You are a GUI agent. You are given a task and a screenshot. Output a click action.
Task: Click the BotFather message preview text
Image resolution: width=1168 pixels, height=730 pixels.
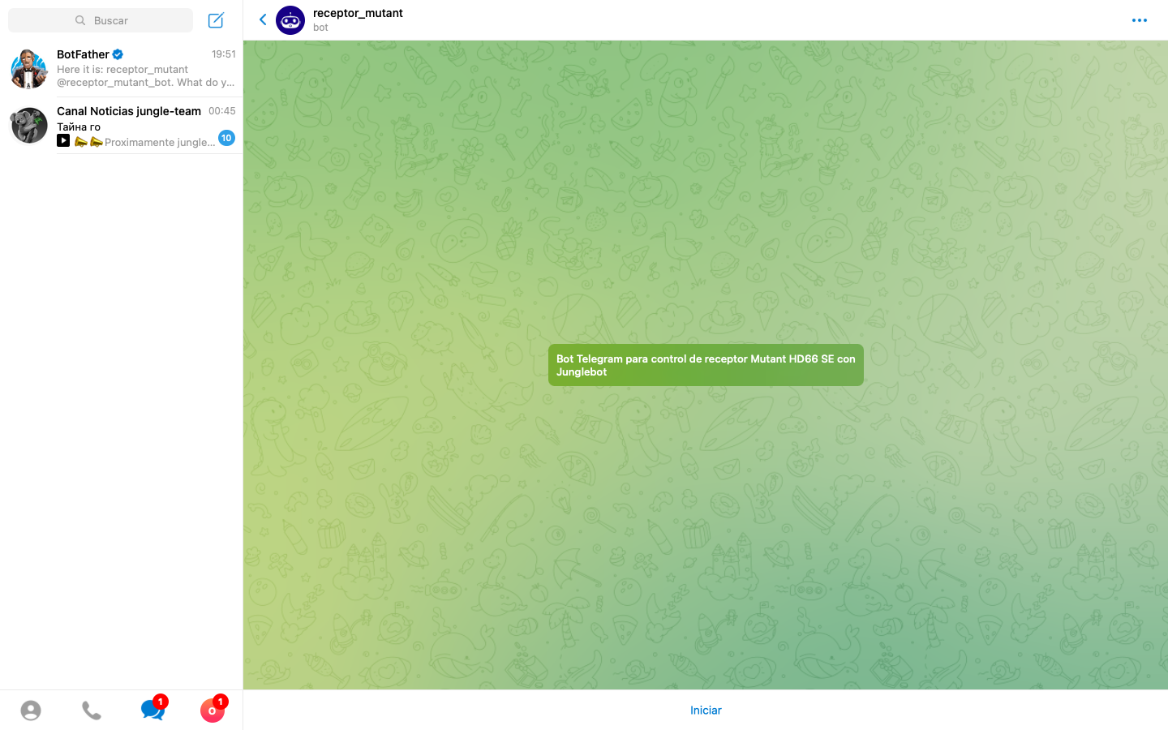pos(144,76)
